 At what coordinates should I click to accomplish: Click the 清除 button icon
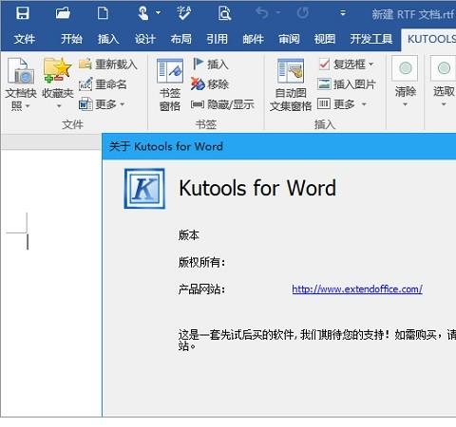[x=405, y=68]
